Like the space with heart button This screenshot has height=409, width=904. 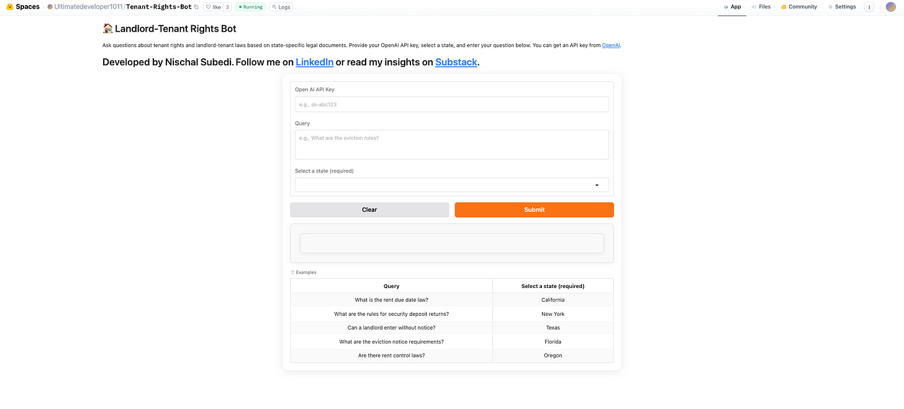213,7
